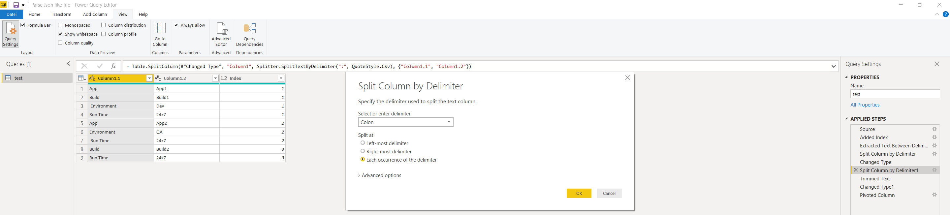The height and width of the screenshot is (215, 950).
Task: Click Cancel in the split dialog
Action: 609,193
